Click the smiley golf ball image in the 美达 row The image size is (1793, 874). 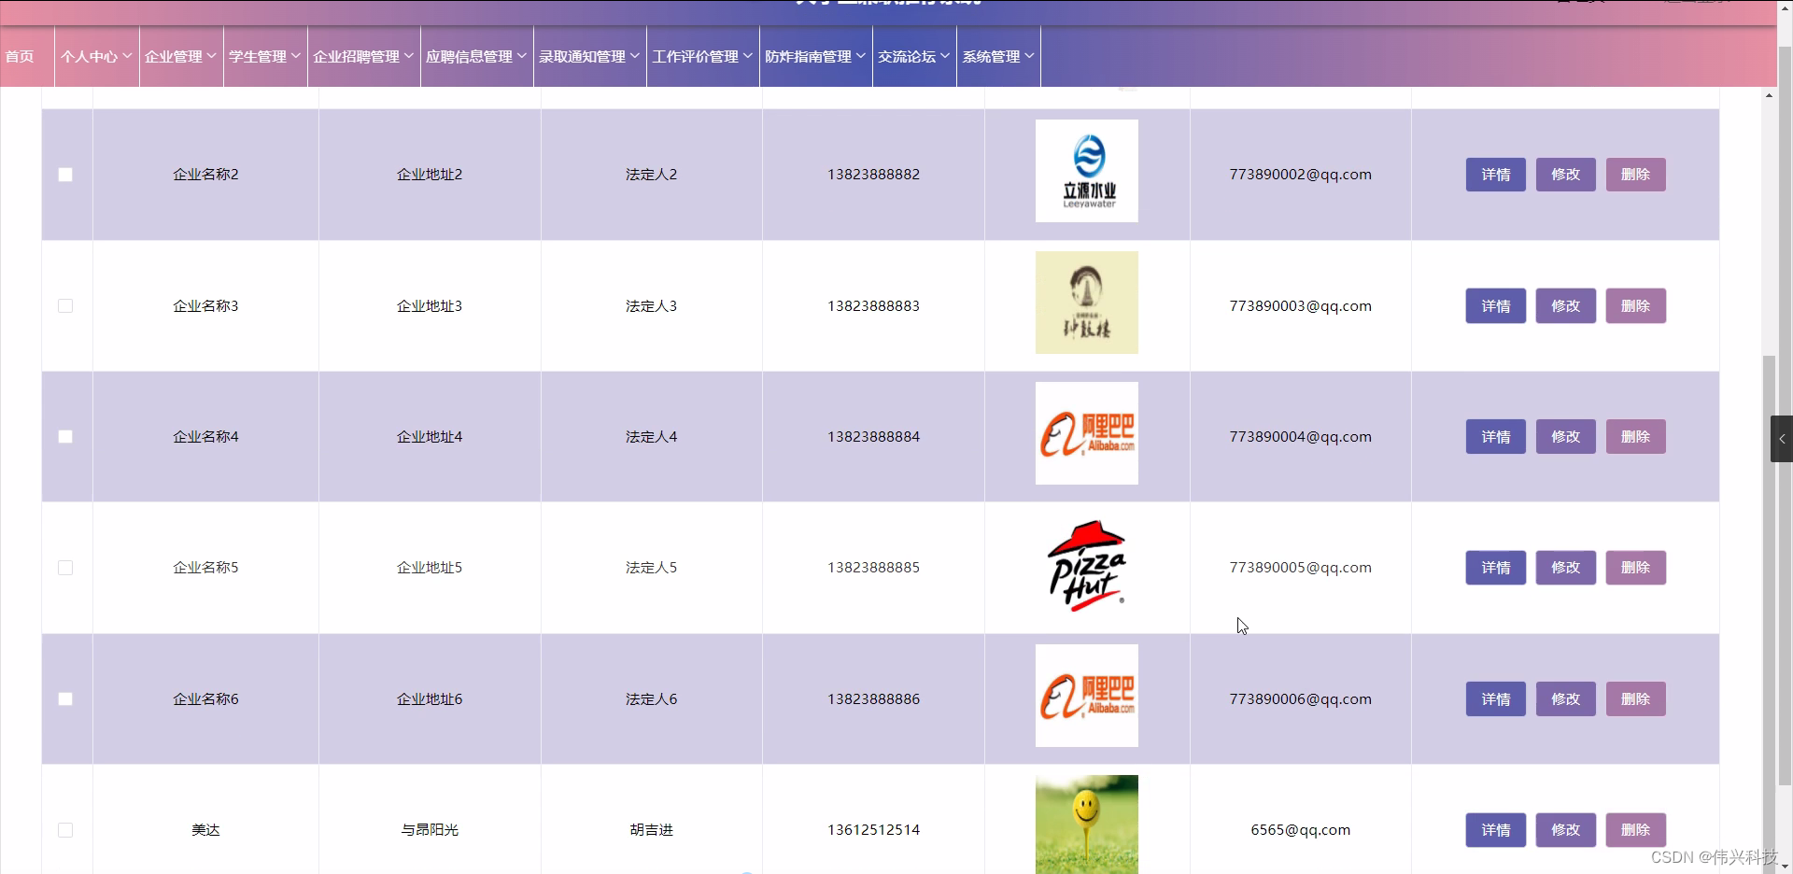pos(1085,825)
